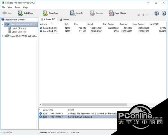Viewport: 168px width, 135px height.
Task: Click the Event log column header
Action: tap(71, 110)
